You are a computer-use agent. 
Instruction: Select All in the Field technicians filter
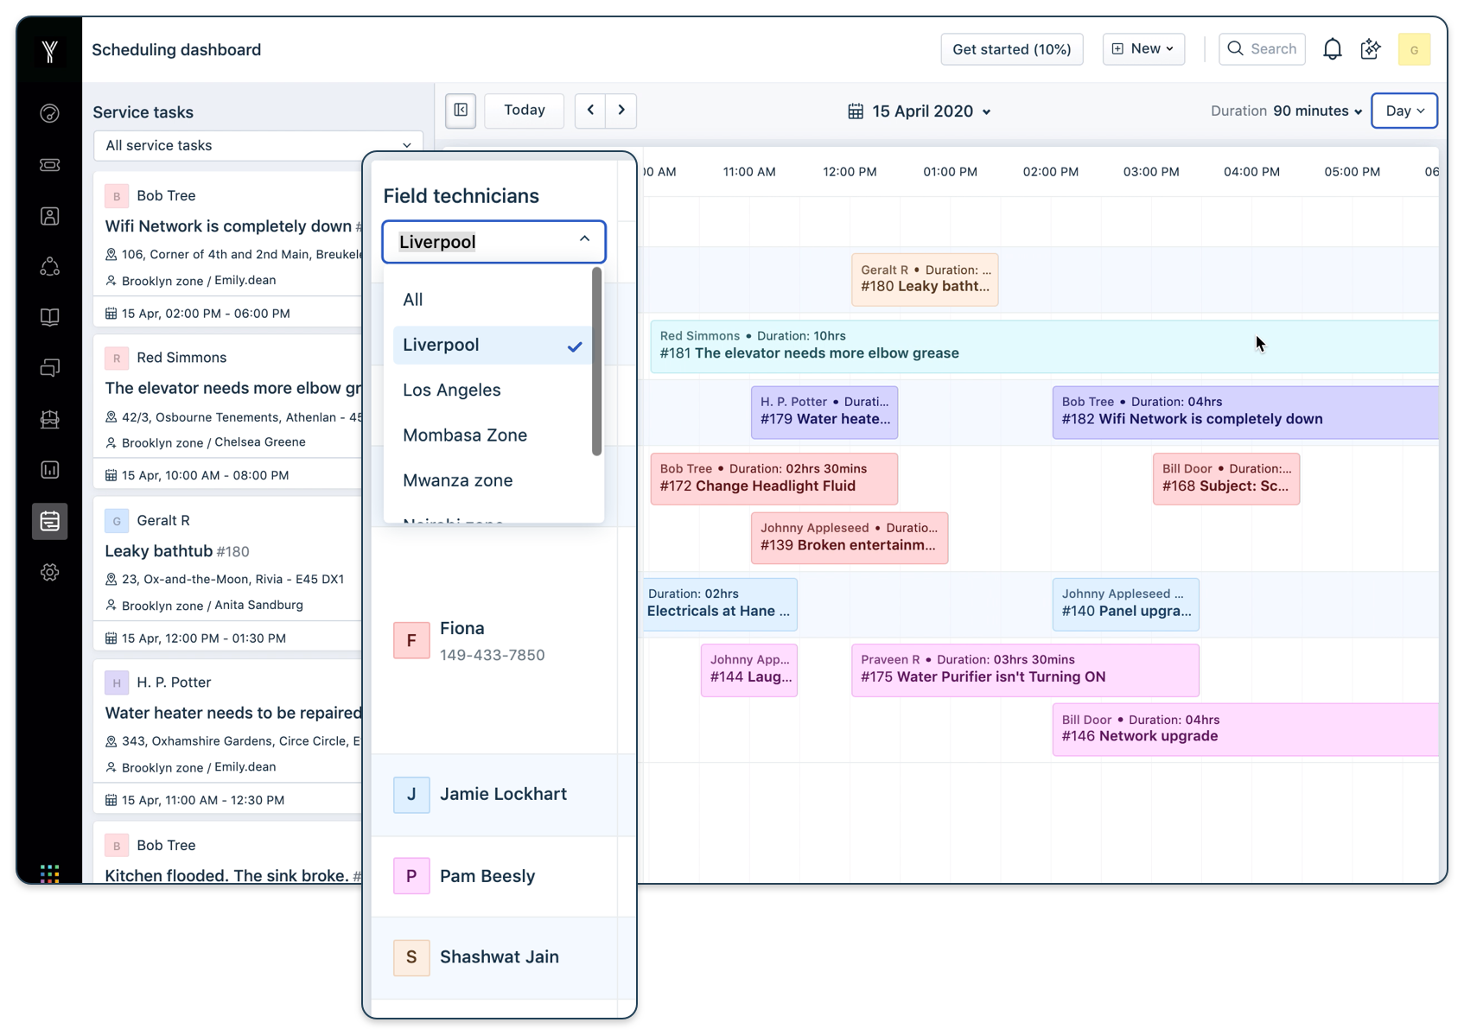[413, 299]
